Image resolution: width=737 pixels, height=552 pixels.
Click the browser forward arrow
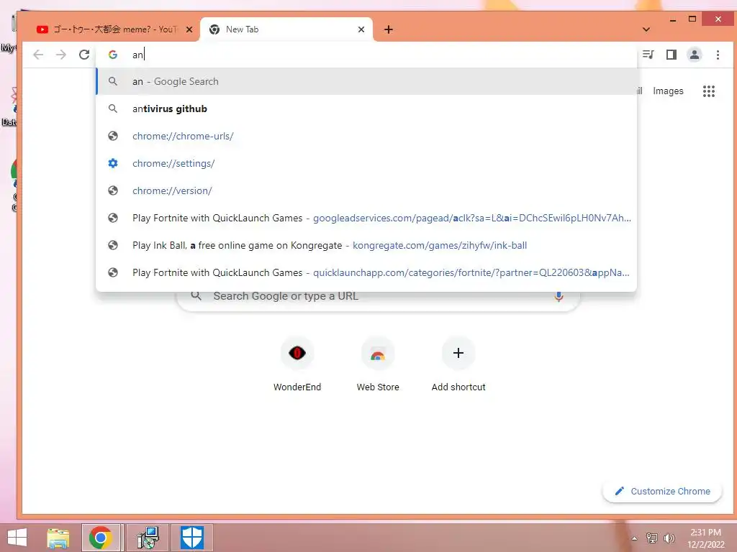61,55
